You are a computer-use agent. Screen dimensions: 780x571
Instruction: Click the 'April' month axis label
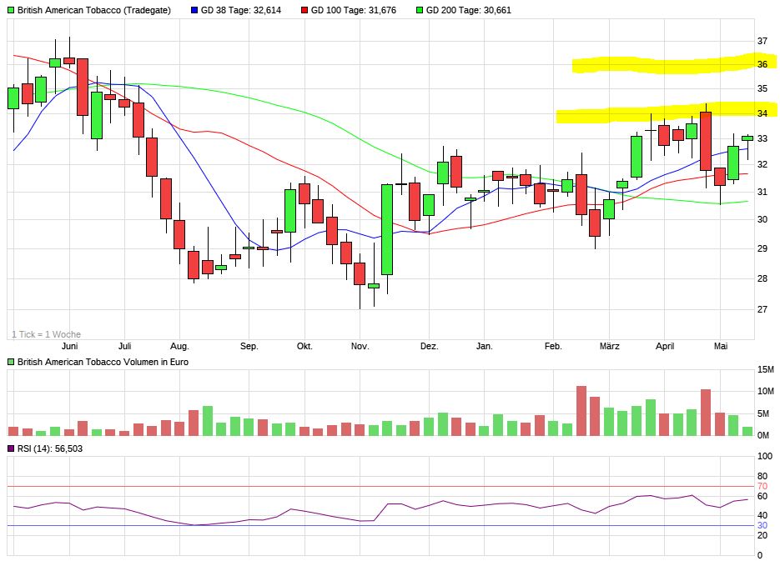pyautogui.click(x=665, y=347)
